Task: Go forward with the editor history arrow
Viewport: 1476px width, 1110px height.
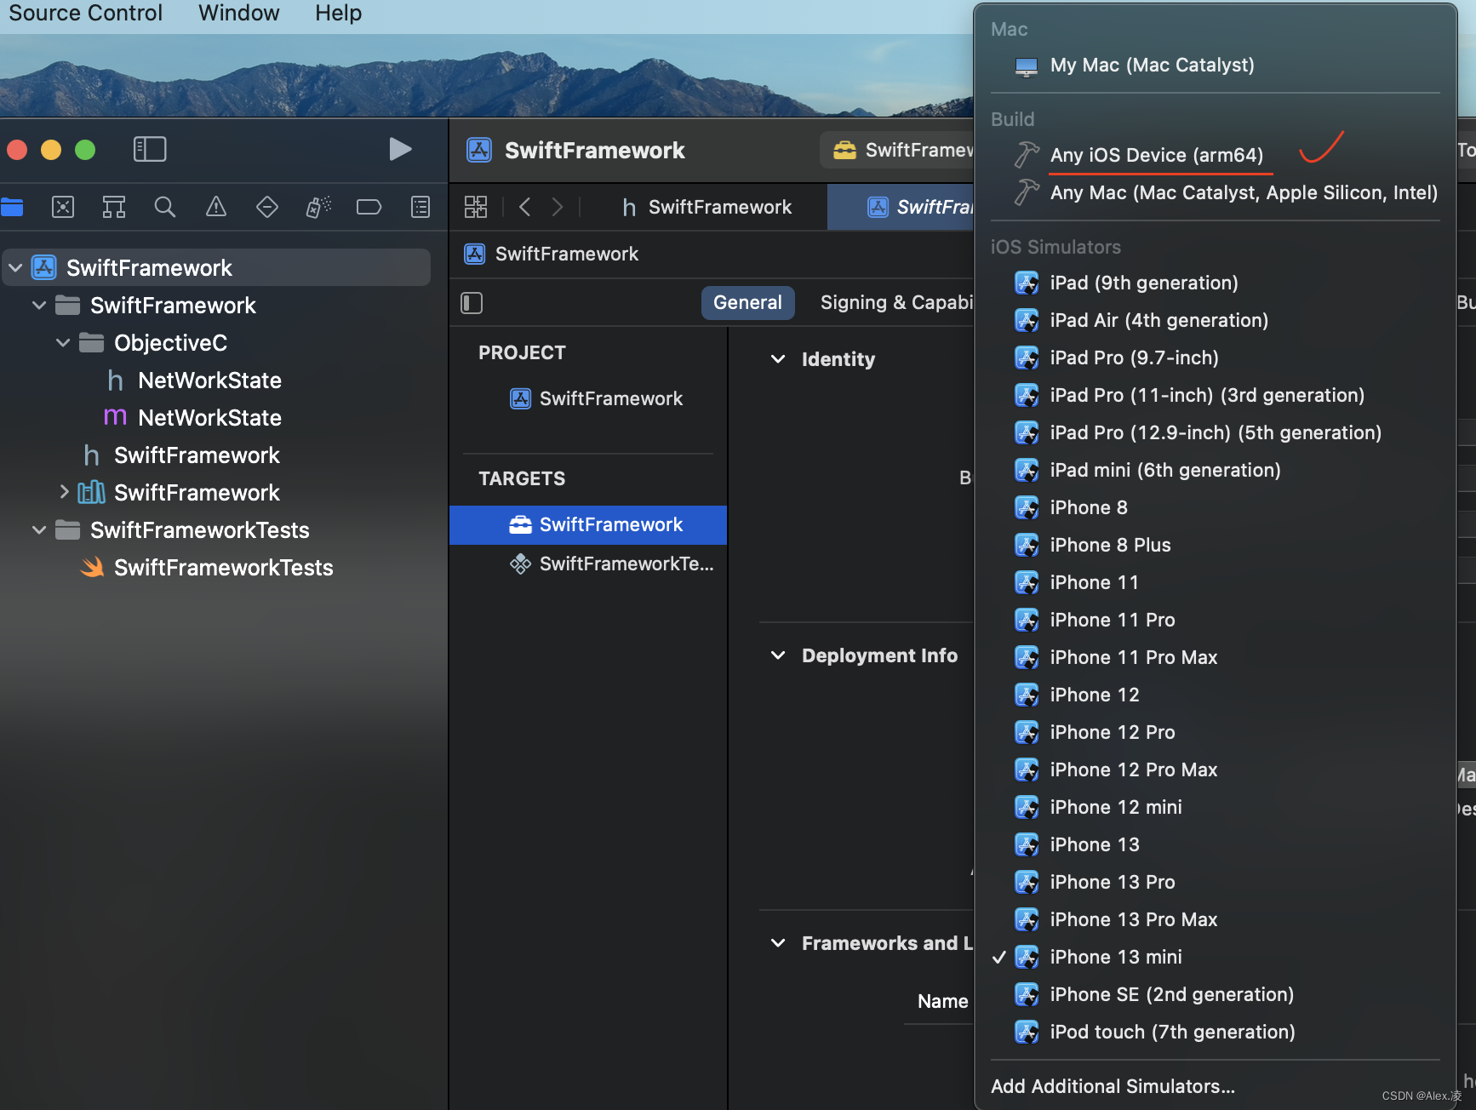Action: (558, 207)
